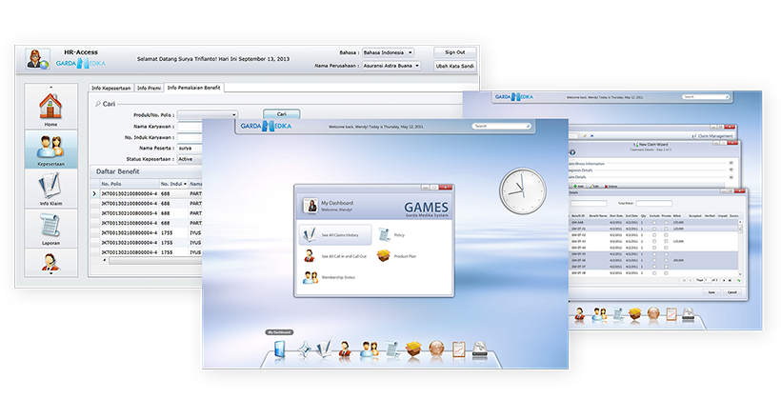Viewport: 781px width, 419px height.
Task: Switch to the Info Kepesertaan tab
Action: click(110, 89)
